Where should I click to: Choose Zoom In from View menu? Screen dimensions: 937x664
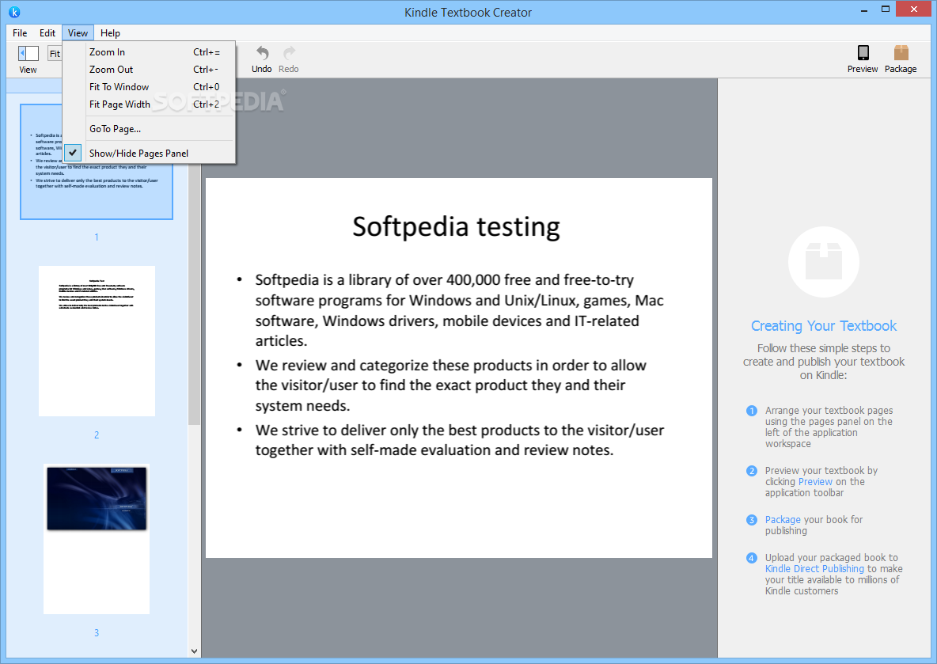(149, 52)
